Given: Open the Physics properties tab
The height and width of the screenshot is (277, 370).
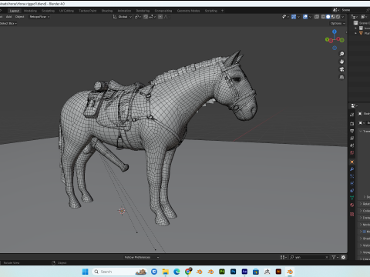Looking at the screenshot, I should point(352,183).
